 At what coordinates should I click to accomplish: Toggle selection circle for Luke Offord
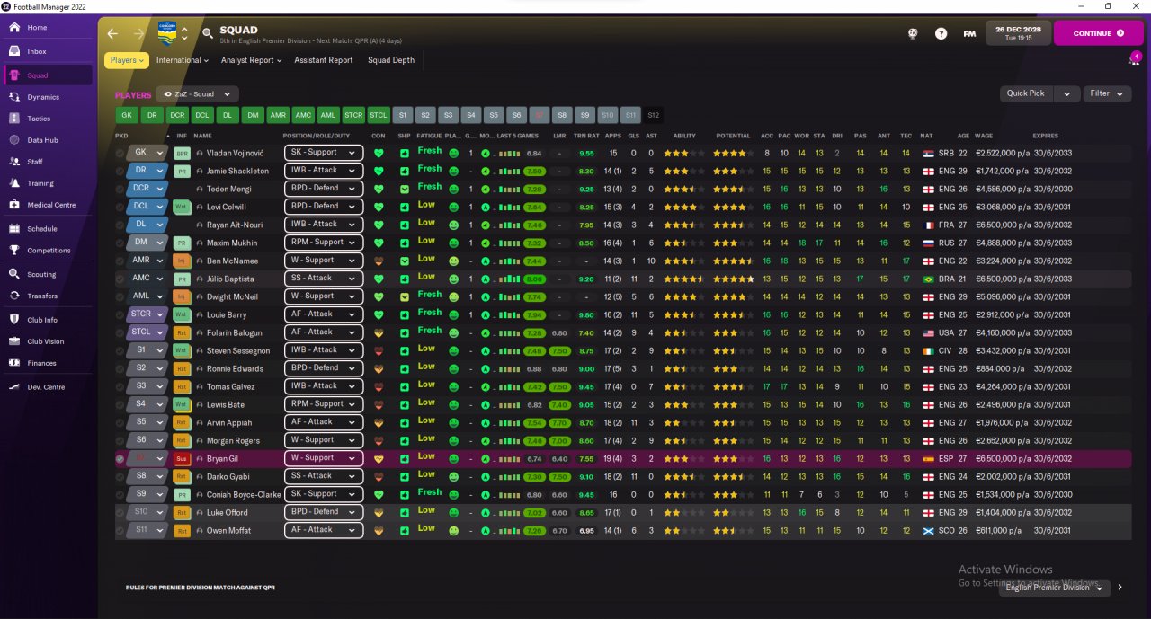[x=120, y=512]
